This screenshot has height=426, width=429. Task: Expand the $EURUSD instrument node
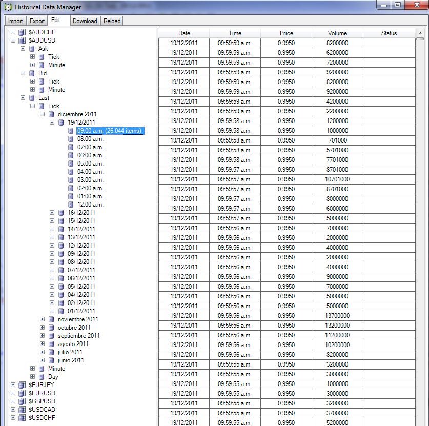[13, 393]
